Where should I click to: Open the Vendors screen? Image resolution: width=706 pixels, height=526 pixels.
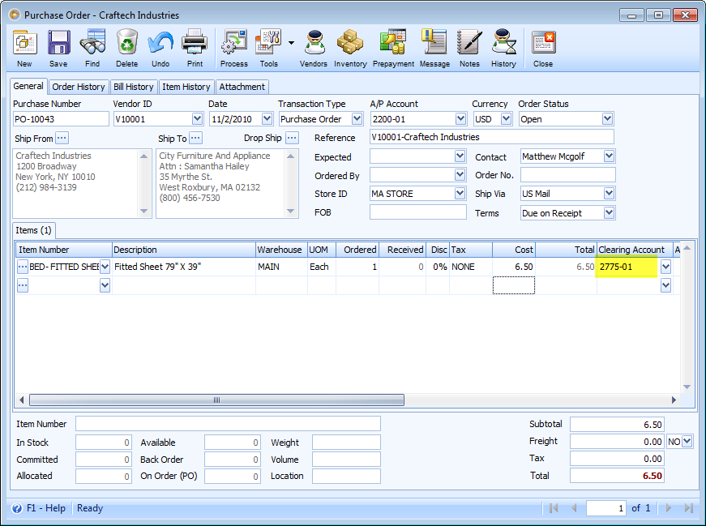point(314,48)
